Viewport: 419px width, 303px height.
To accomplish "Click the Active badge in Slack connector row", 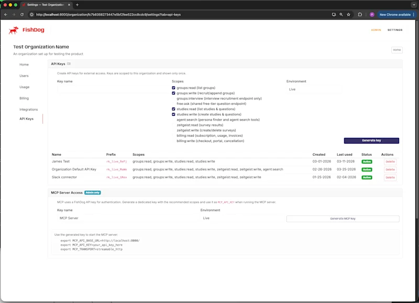I will pos(367,177).
